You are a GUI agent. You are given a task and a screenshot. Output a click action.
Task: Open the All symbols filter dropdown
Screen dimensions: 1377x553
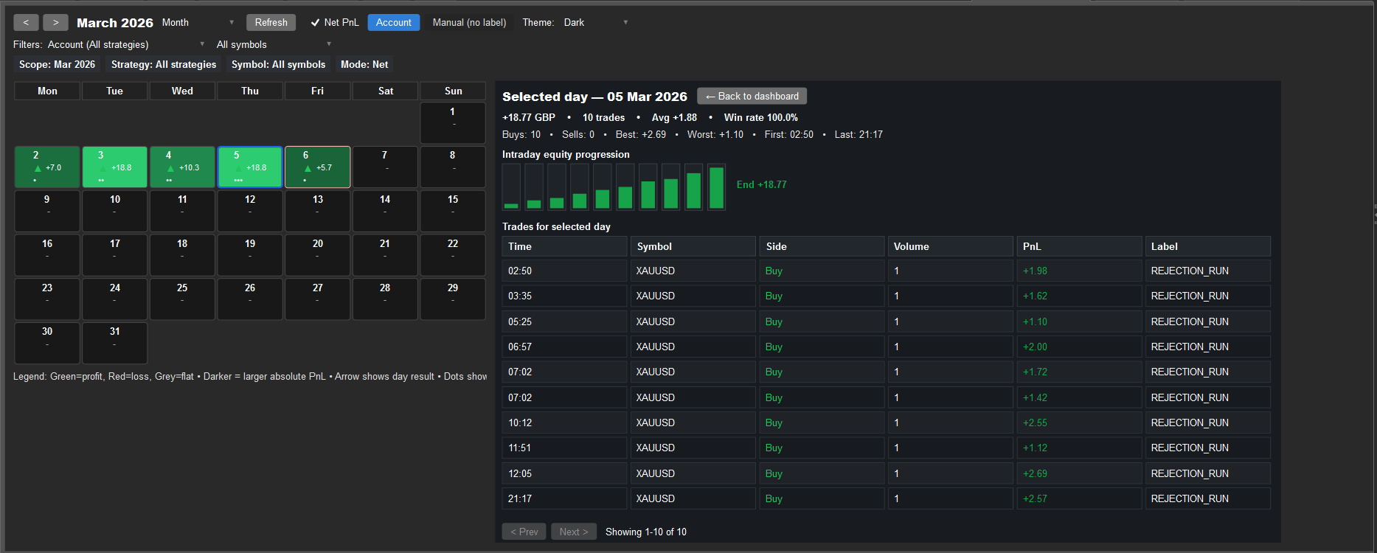tap(273, 44)
